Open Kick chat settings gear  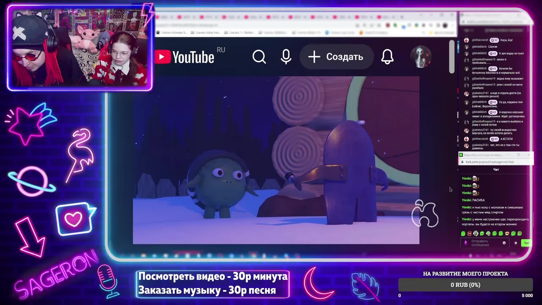(516, 243)
